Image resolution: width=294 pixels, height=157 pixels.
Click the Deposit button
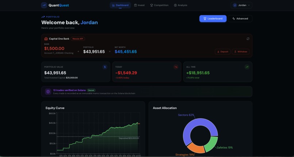pyautogui.click(x=223, y=51)
